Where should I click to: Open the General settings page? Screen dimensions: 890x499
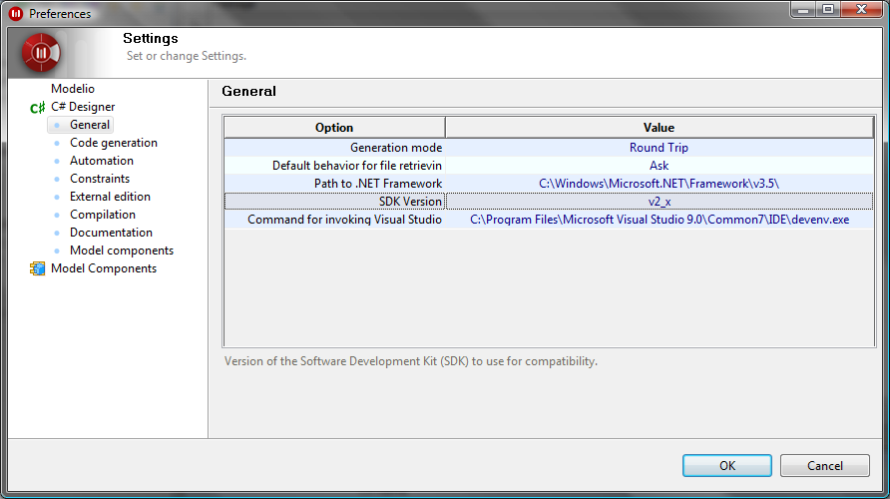(90, 125)
